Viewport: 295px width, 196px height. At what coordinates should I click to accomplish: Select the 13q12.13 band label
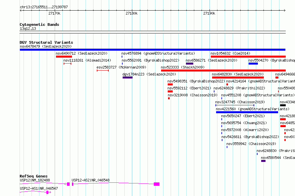[x=28, y=29]
